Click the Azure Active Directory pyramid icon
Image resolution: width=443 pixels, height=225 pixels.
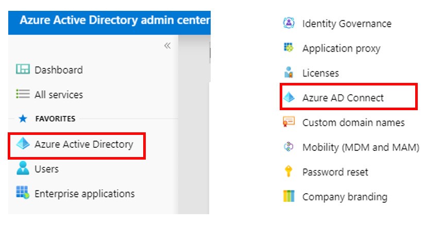point(23,144)
